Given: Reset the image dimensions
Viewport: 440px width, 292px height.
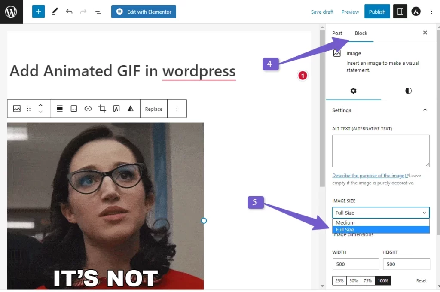Looking at the screenshot, I should click(x=421, y=280).
